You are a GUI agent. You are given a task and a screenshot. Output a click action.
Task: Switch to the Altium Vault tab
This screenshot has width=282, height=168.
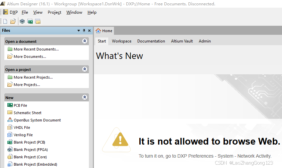[182, 41]
